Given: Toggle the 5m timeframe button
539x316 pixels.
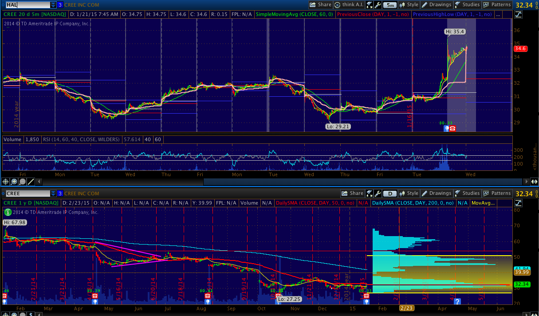Looking at the screenshot, I should (390, 5).
